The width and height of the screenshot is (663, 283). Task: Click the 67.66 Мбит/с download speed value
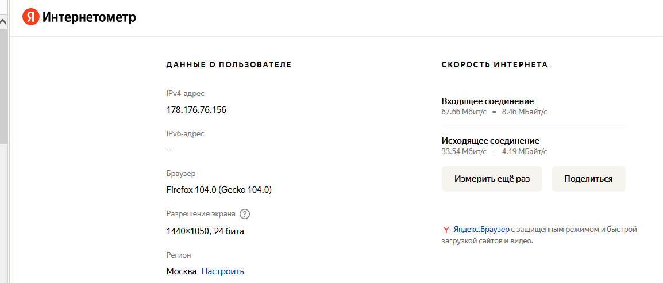[x=464, y=112]
